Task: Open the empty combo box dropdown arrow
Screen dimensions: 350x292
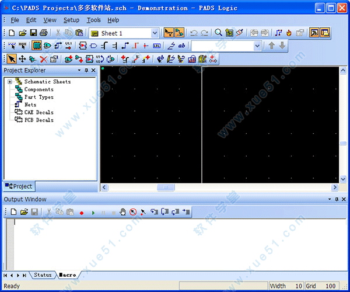Action: [257, 46]
